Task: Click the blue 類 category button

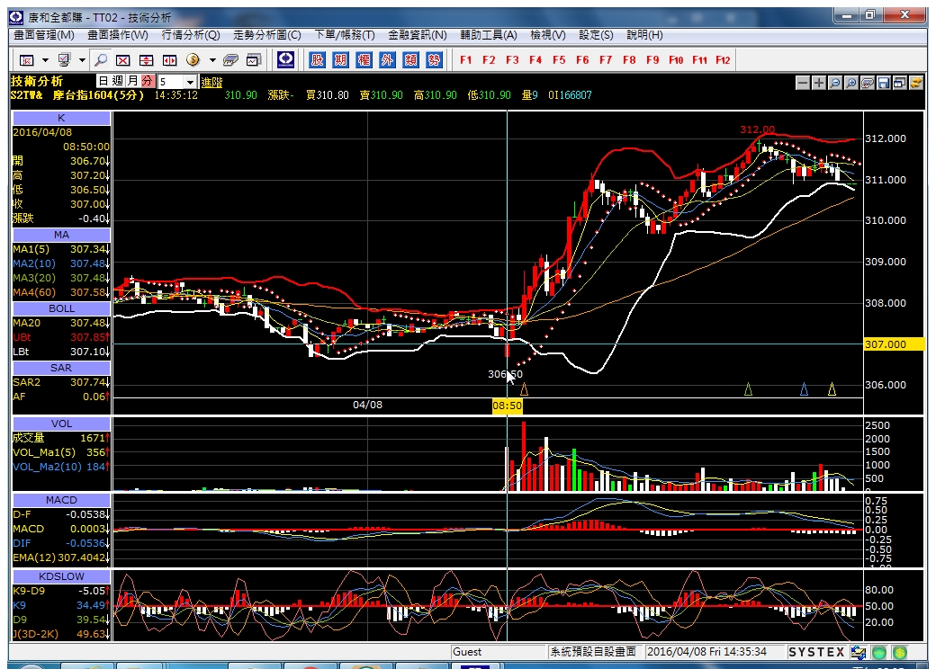Action: [410, 59]
